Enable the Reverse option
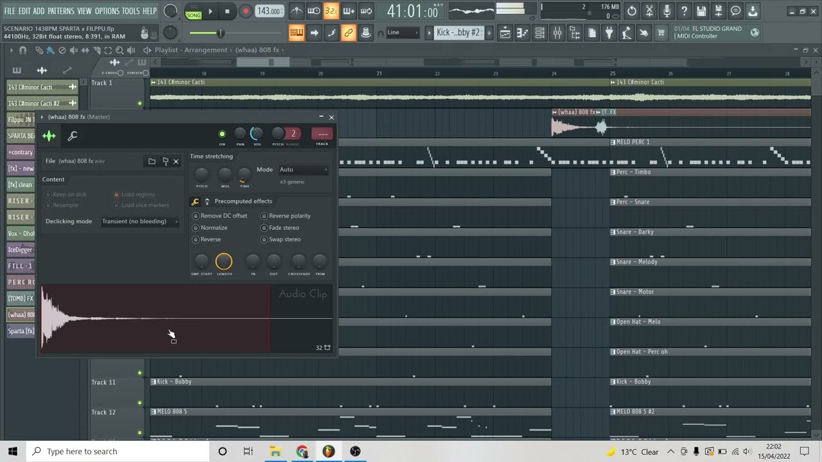The width and height of the screenshot is (822, 462). [x=207, y=239]
